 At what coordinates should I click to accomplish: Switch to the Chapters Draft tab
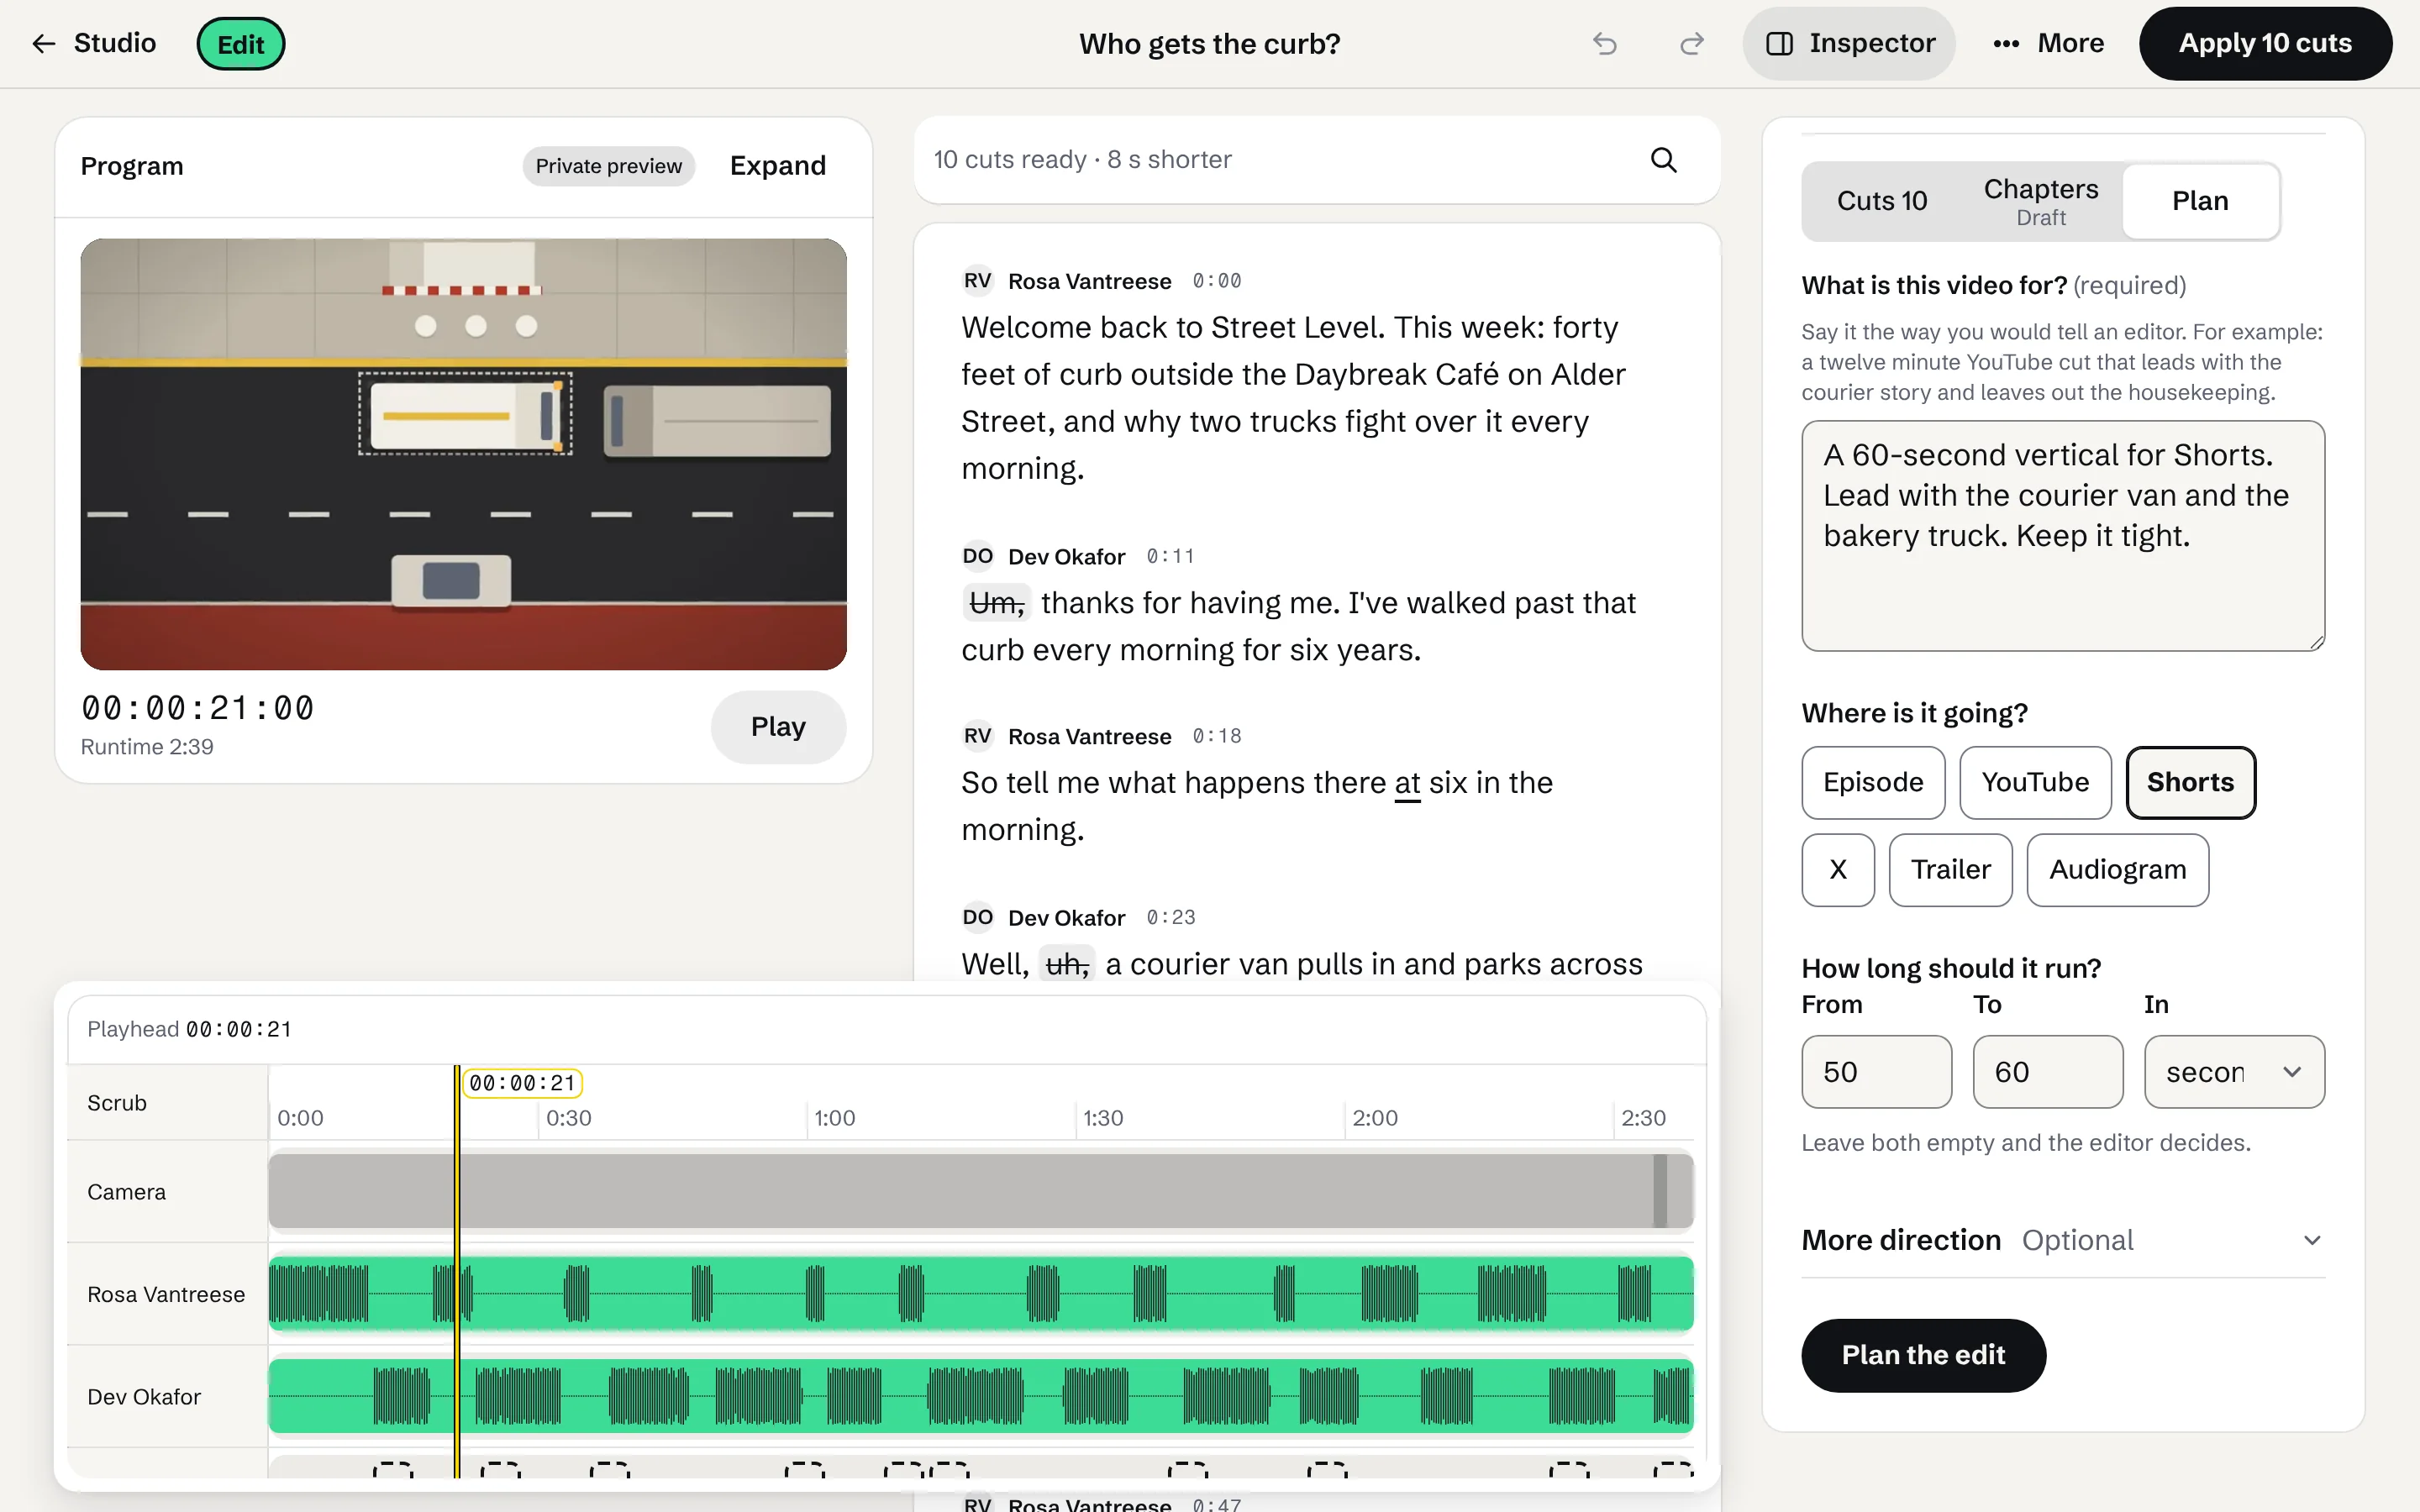[x=2040, y=201]
